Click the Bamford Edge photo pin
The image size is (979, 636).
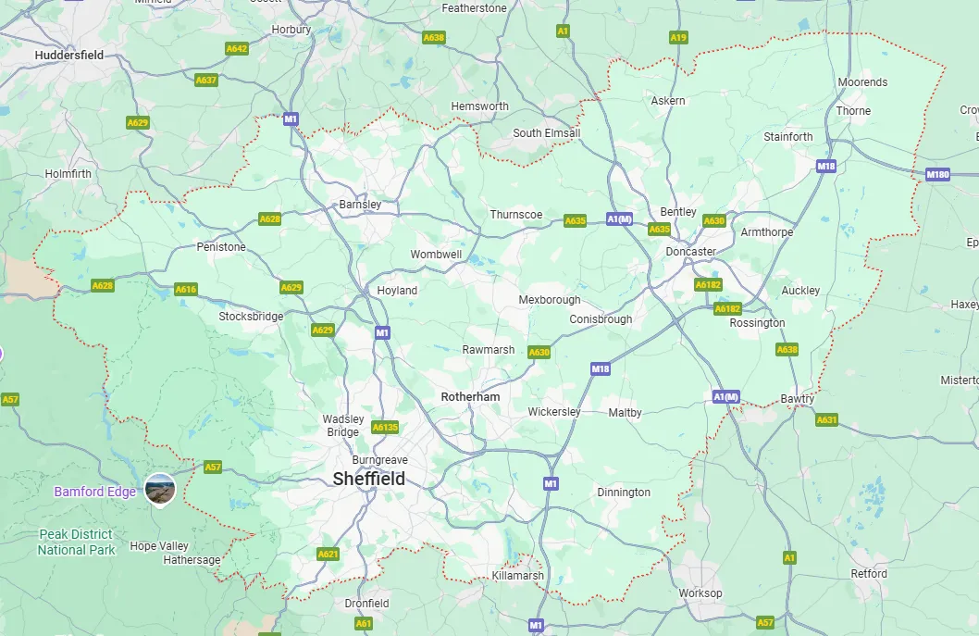click(160, 489)
